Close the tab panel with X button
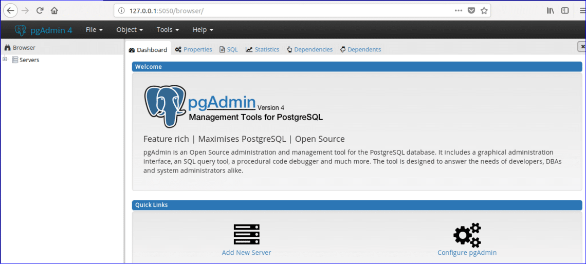The height and width of the screenshot is (264, 586). (x=582, y=47)
